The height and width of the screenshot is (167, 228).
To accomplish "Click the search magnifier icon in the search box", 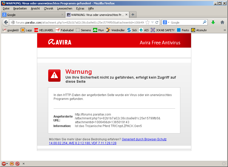I will (x=204, y=22).
